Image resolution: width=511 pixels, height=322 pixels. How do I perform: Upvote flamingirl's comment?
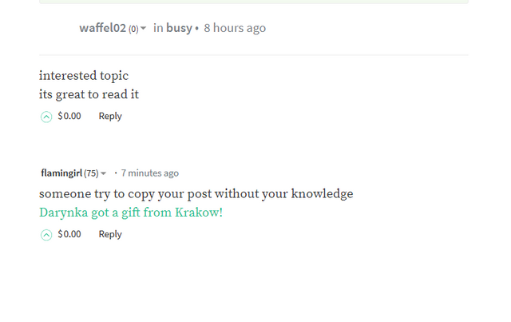[46, 235]
